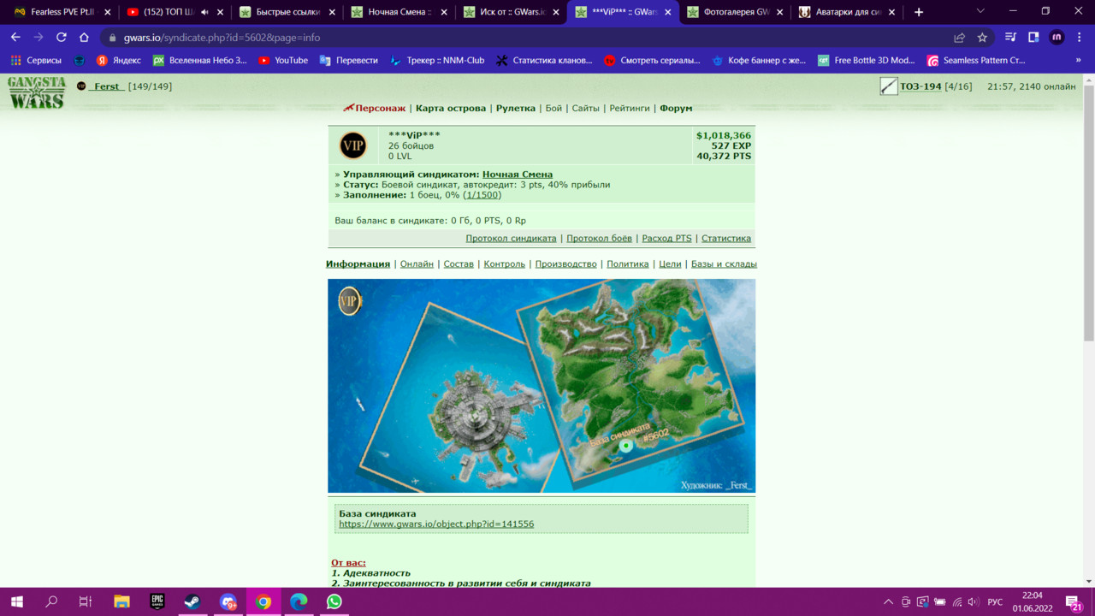Screen dimensions: 1095x616
Task: Open Windows Start menu
Action: [16, 601]
